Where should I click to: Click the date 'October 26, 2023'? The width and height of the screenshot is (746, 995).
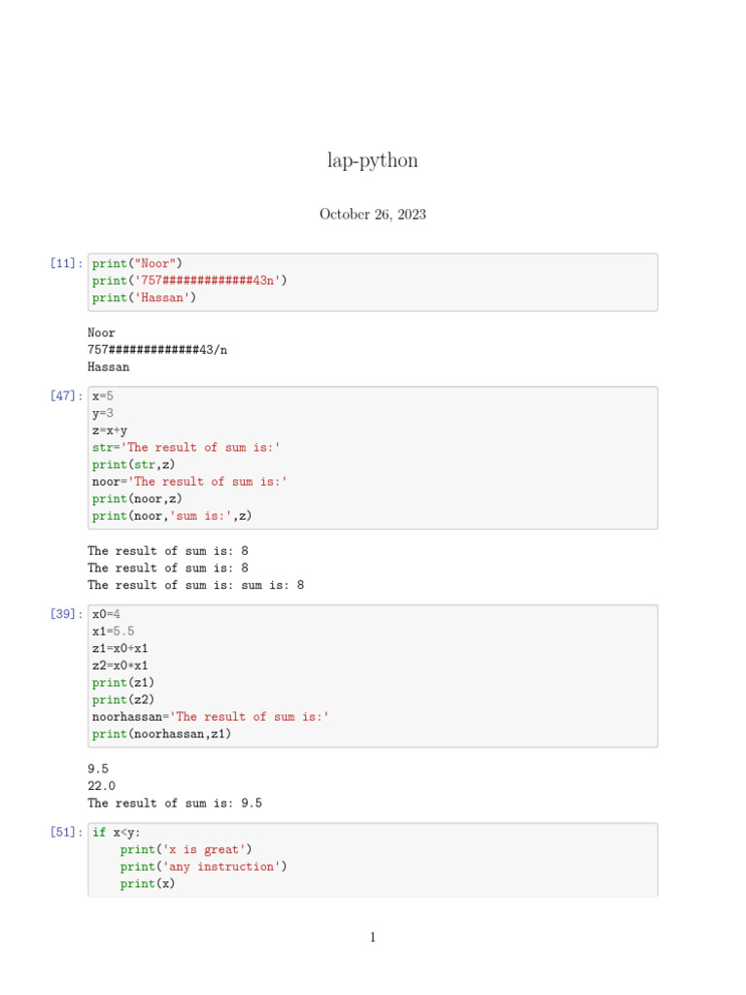[372, 215]
